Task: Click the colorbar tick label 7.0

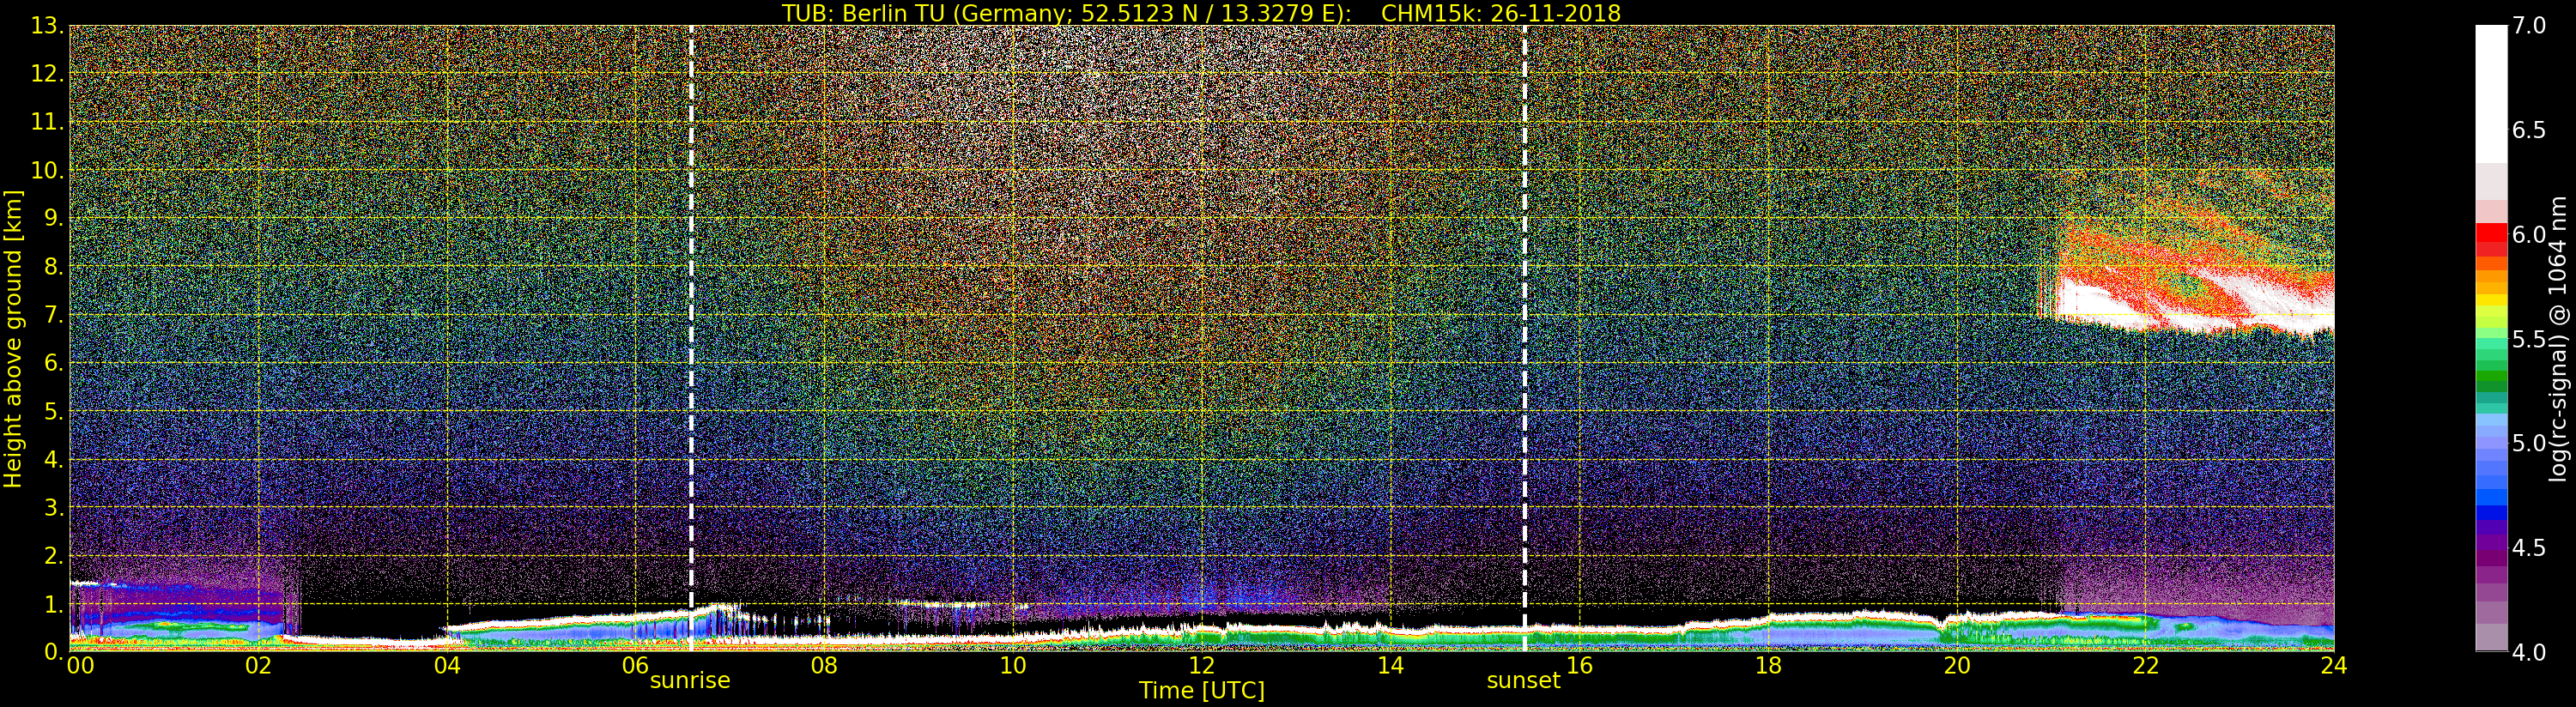Action: 2529,26
